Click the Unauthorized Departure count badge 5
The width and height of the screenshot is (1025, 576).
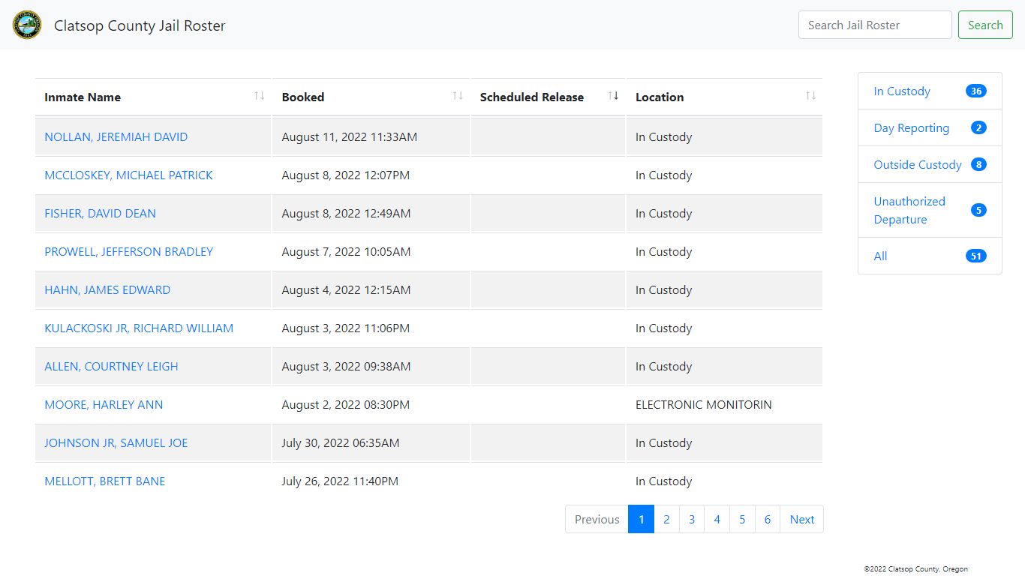pyautogui.click(x=978, y=211)
